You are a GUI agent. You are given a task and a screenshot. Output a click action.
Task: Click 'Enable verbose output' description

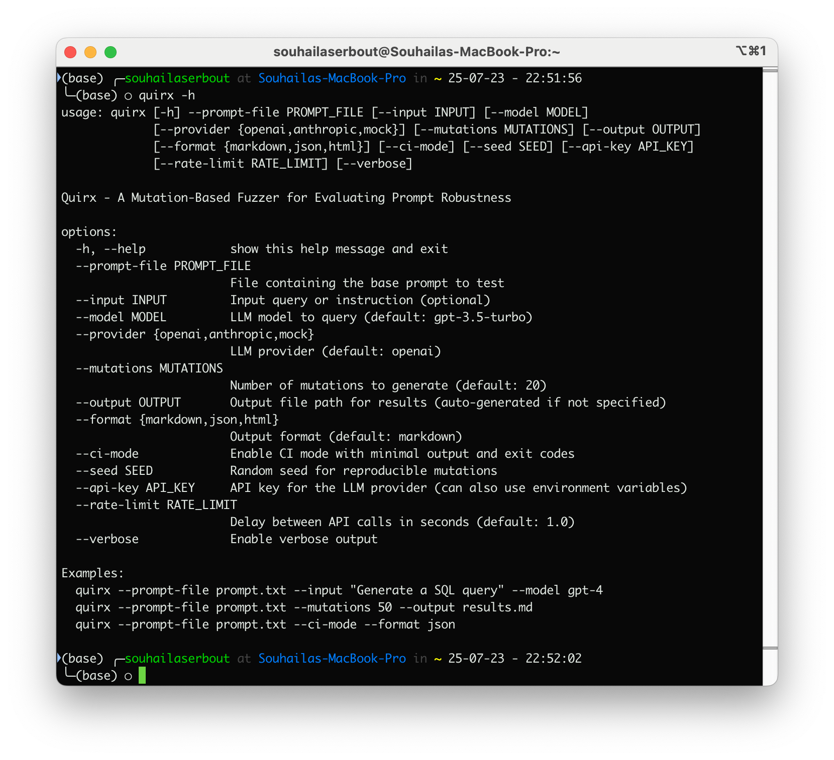[x=304, y=539]
